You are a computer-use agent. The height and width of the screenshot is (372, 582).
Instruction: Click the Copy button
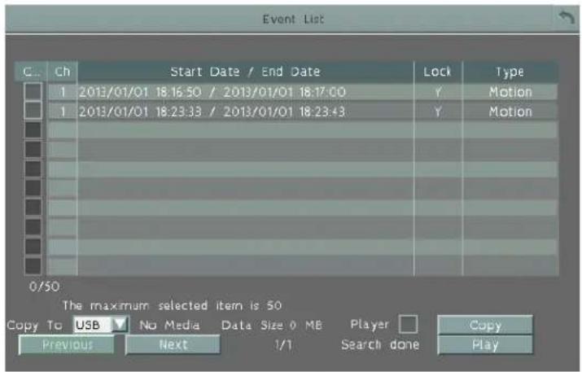(485, 326)
